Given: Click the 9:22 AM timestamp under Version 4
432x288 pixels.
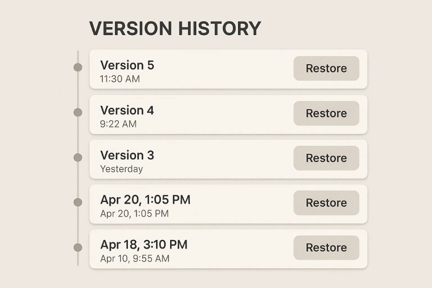Looking at the screenshot, I should [117, 124].
